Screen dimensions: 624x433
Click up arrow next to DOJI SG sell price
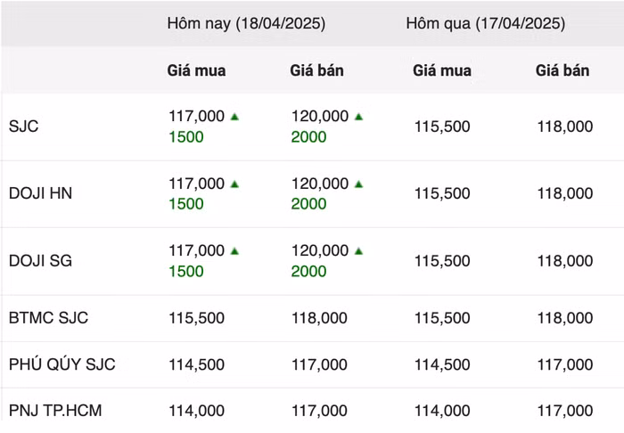pyautogui.click(x=358, y=252)
